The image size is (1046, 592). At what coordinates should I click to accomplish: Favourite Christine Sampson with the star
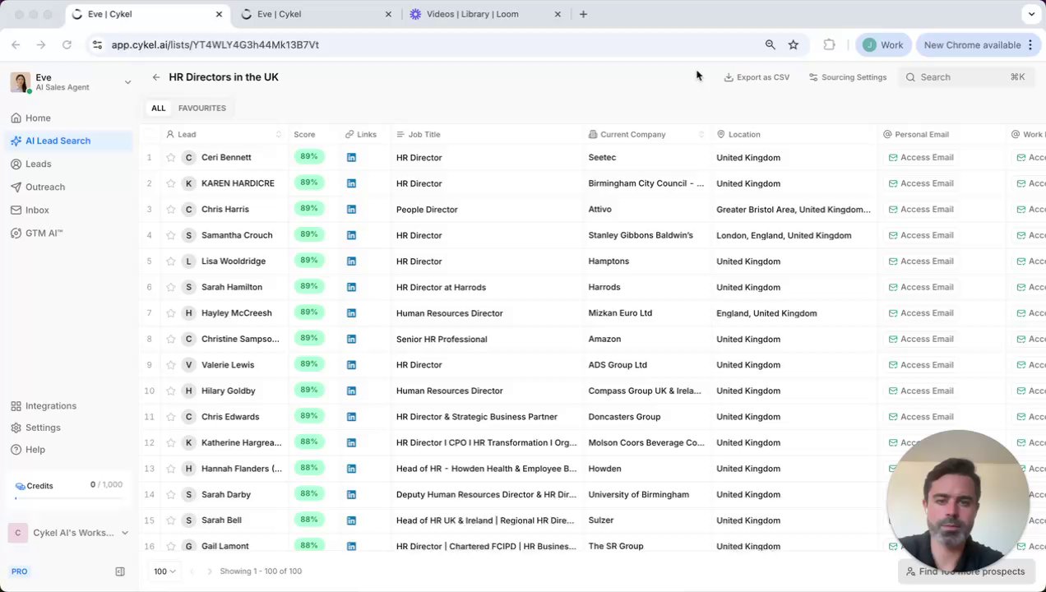(170, 339)
